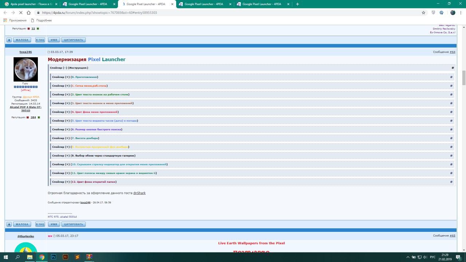Click ЖАЛОБА button above toxa246's post
The image size is (466, 262).
[23, 40]
